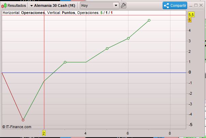Image resolution: width=206 pixels, height=138 pixels.
Task: Open the Hoy period dropdown
Action: [100, 5]
